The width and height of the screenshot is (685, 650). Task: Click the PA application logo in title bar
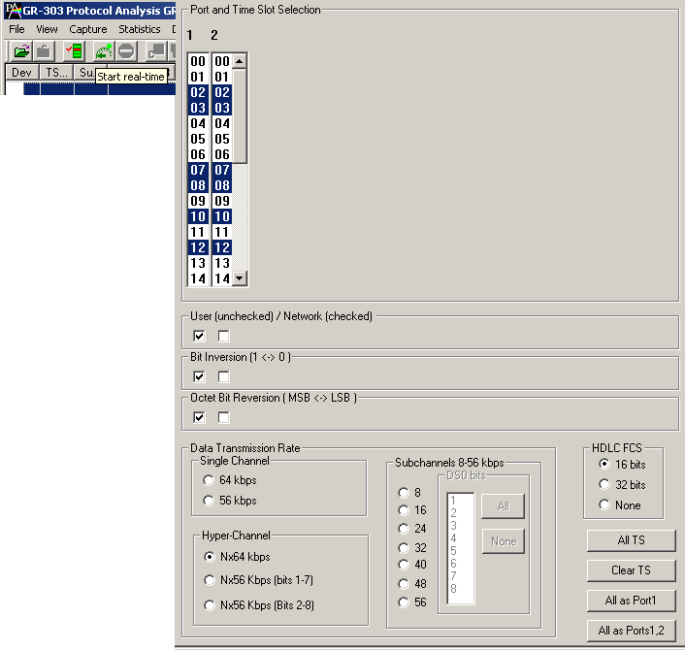[x=13, y=10]
